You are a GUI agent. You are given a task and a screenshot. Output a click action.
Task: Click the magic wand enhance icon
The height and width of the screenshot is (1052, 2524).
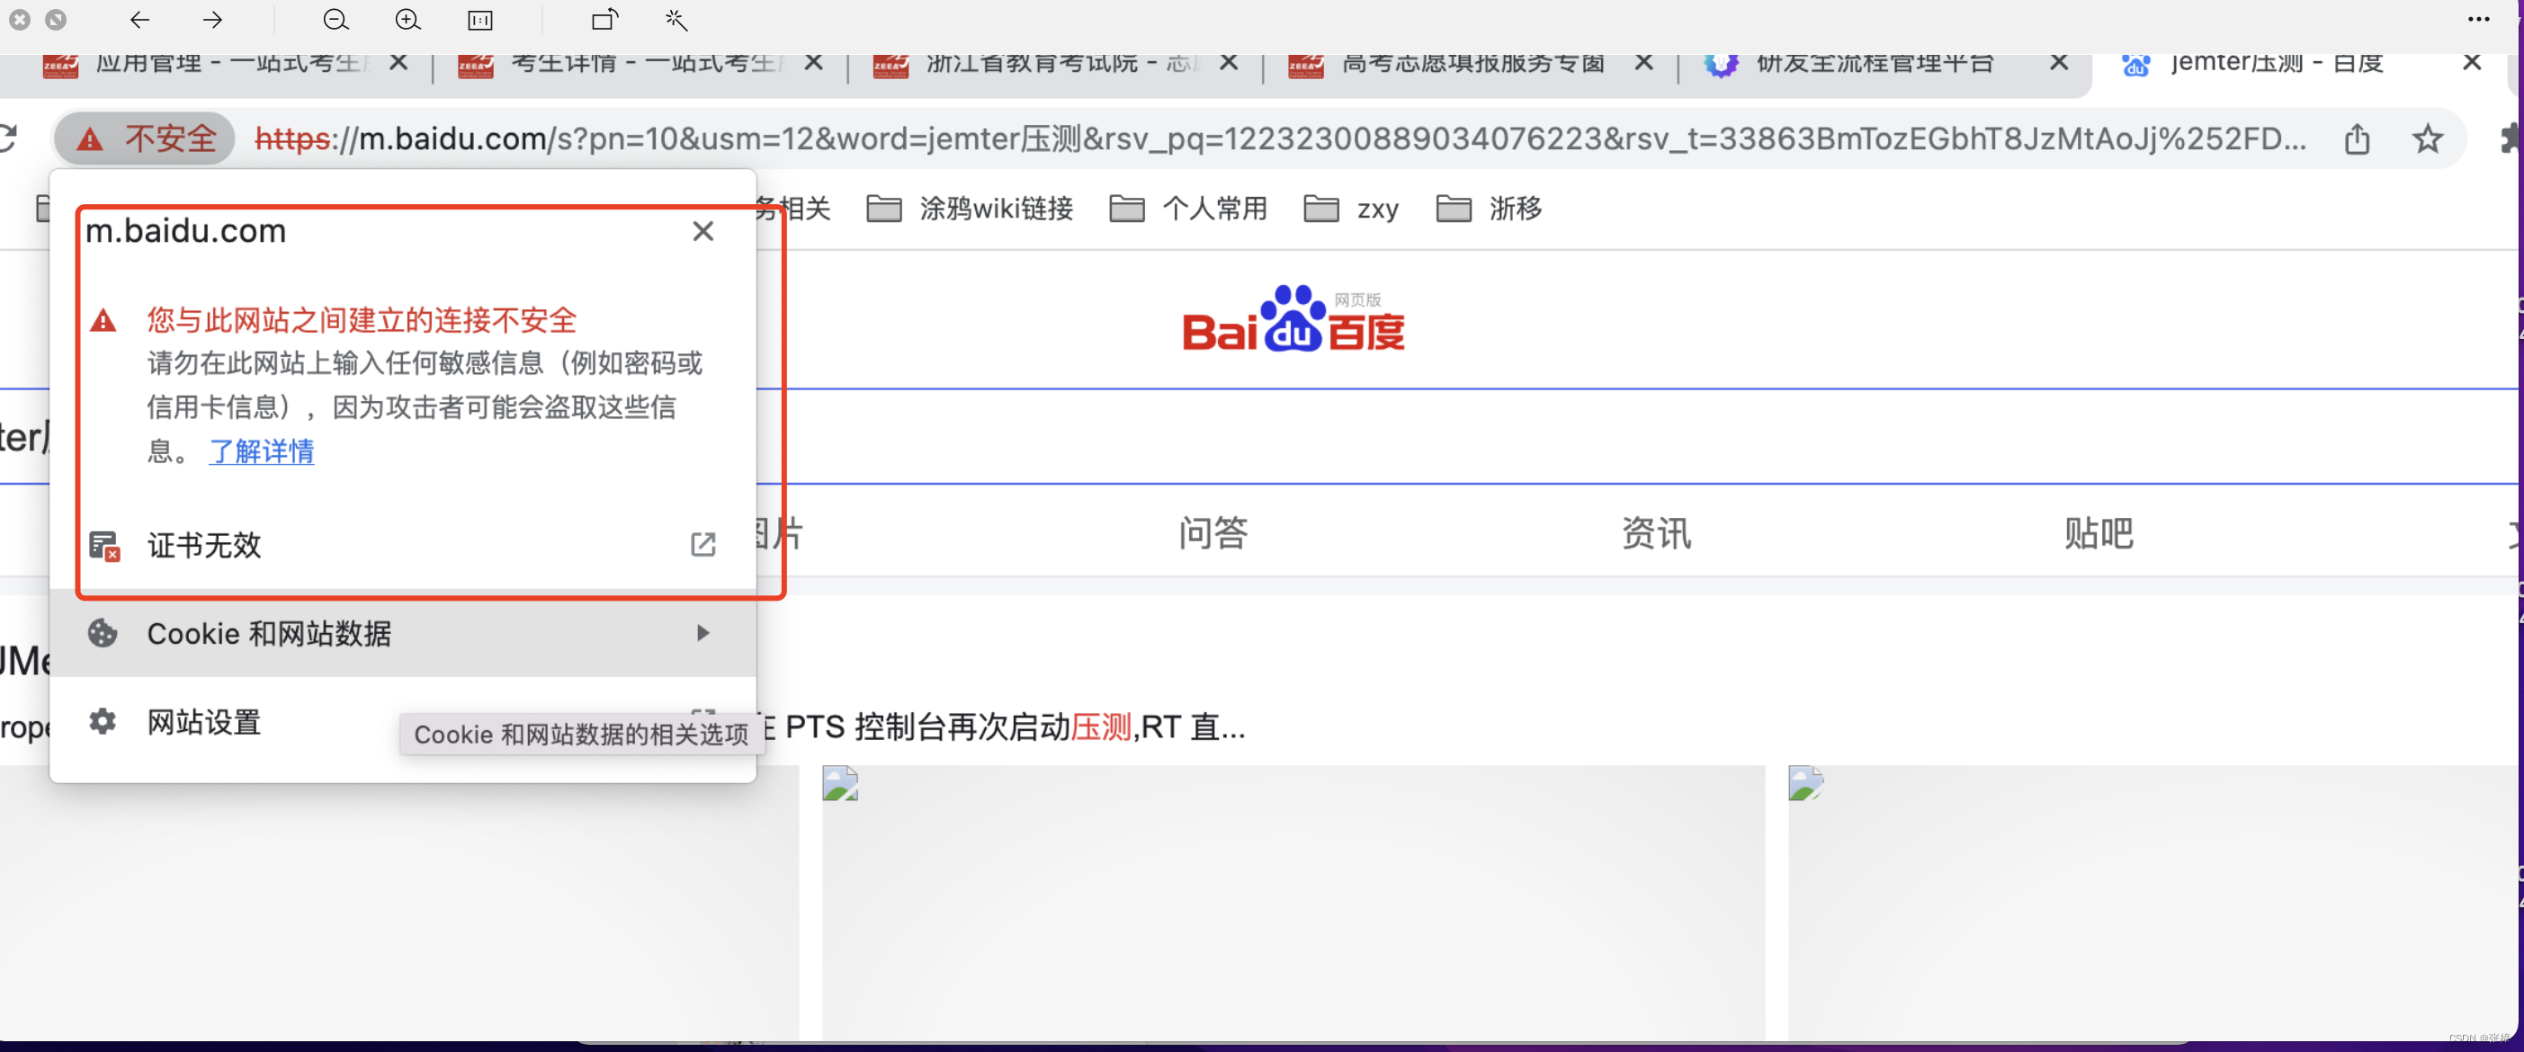click(x=676, y=20)
